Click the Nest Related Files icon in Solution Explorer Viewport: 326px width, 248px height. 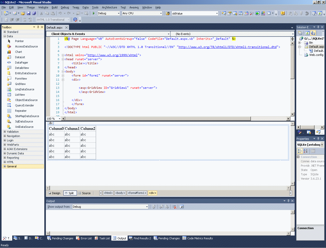[313, 33]
